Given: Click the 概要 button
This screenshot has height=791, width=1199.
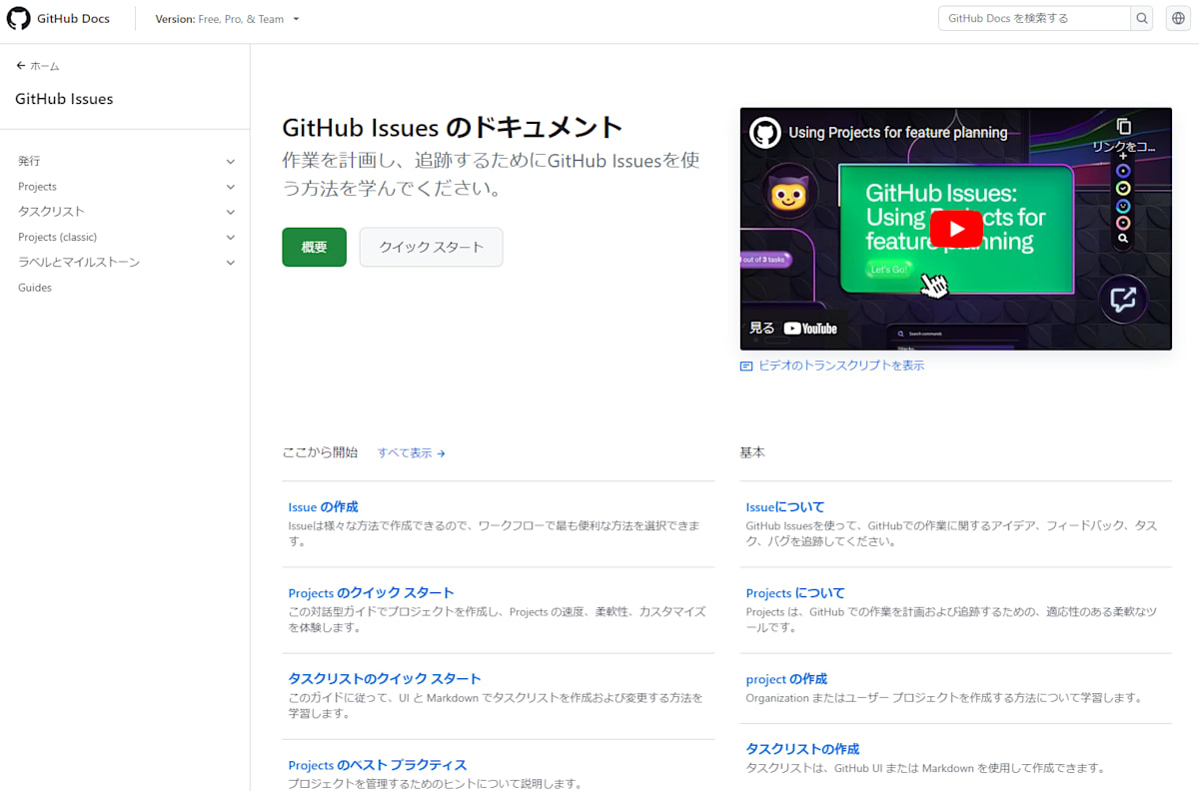Looking at the screenshot, I should tap(314, 247).
